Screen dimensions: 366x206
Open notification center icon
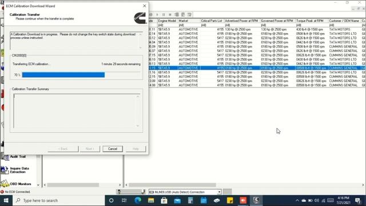358,200
